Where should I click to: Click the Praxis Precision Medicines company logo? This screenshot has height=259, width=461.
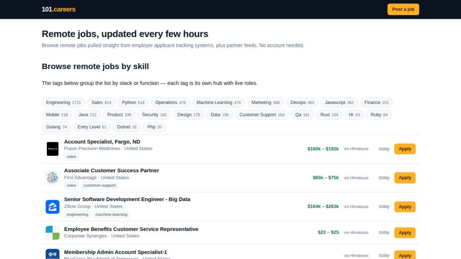click(53, 149)
